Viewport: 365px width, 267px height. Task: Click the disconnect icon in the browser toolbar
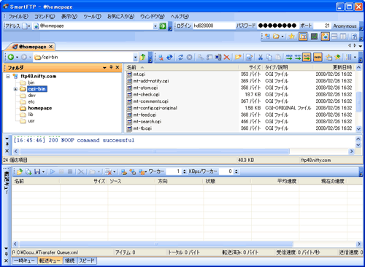161,57
